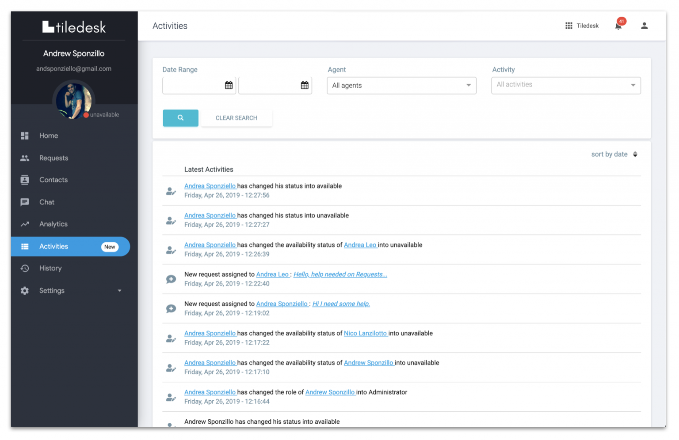
Task: Open the Analytics section
Action: pyautogui.click(x=53, y=224)
